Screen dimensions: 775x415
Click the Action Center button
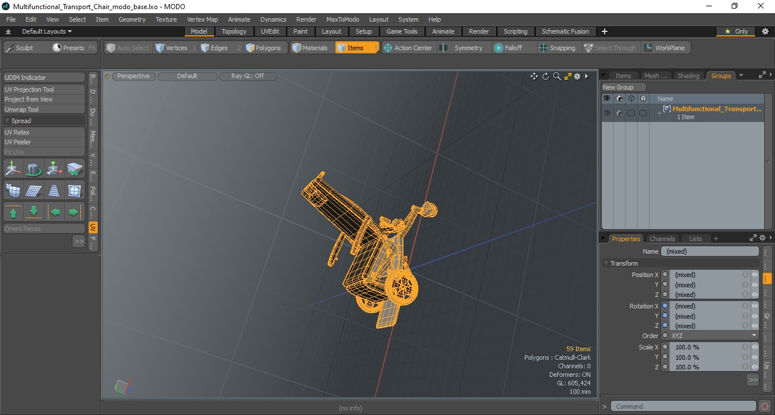408,48
